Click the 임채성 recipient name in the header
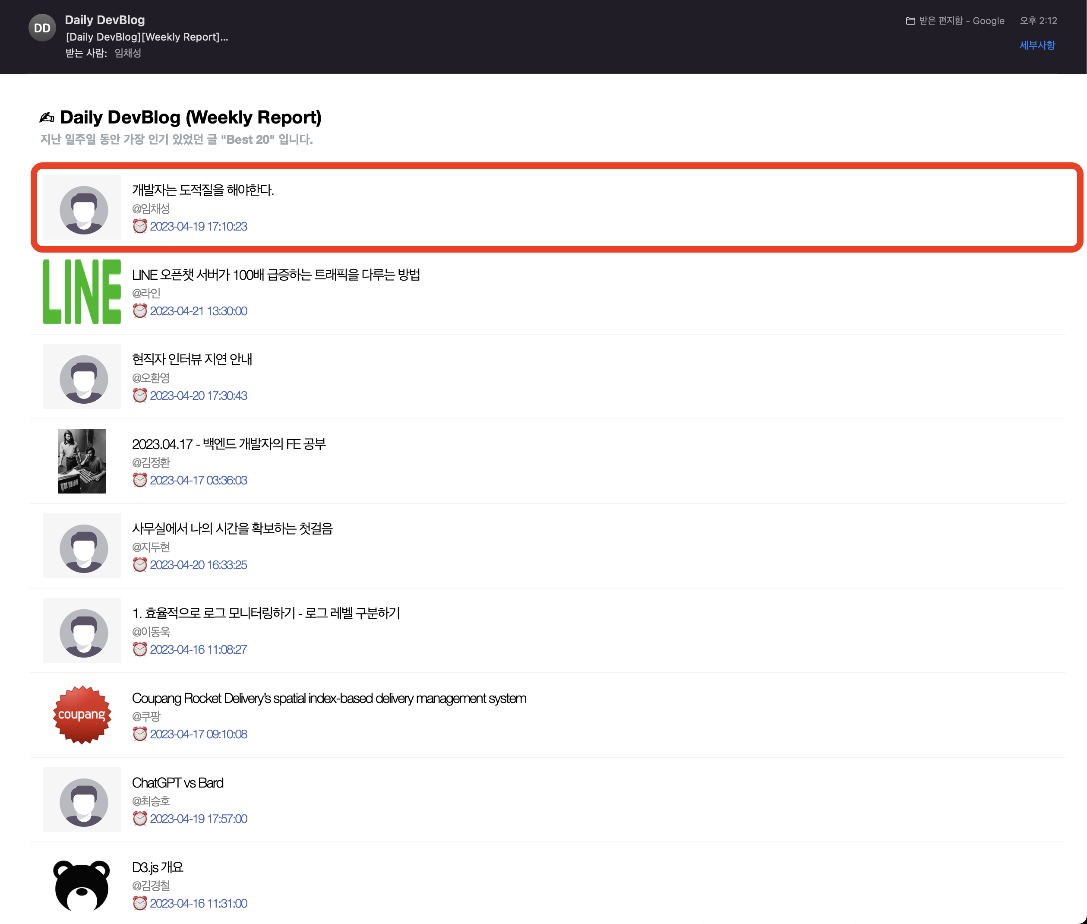This screenshot has height=924, width=1087. tap(128, 53)
